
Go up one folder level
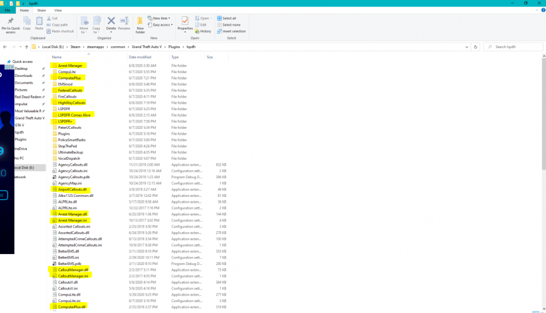(x=26, y=46)
